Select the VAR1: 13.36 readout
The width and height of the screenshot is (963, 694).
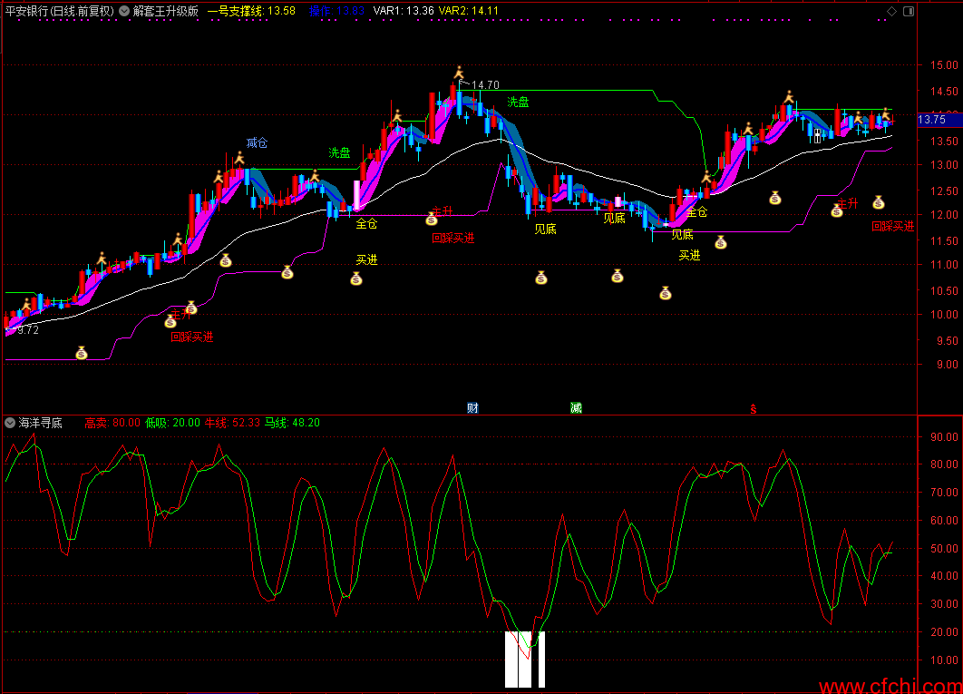[404, 11]
